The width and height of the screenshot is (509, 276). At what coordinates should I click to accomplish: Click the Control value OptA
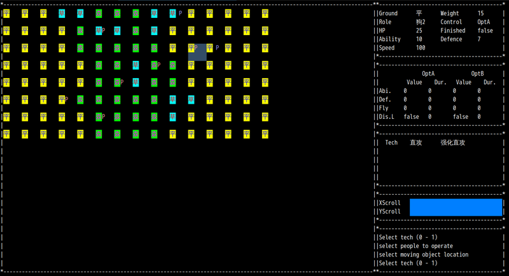(x=484, y=22)
